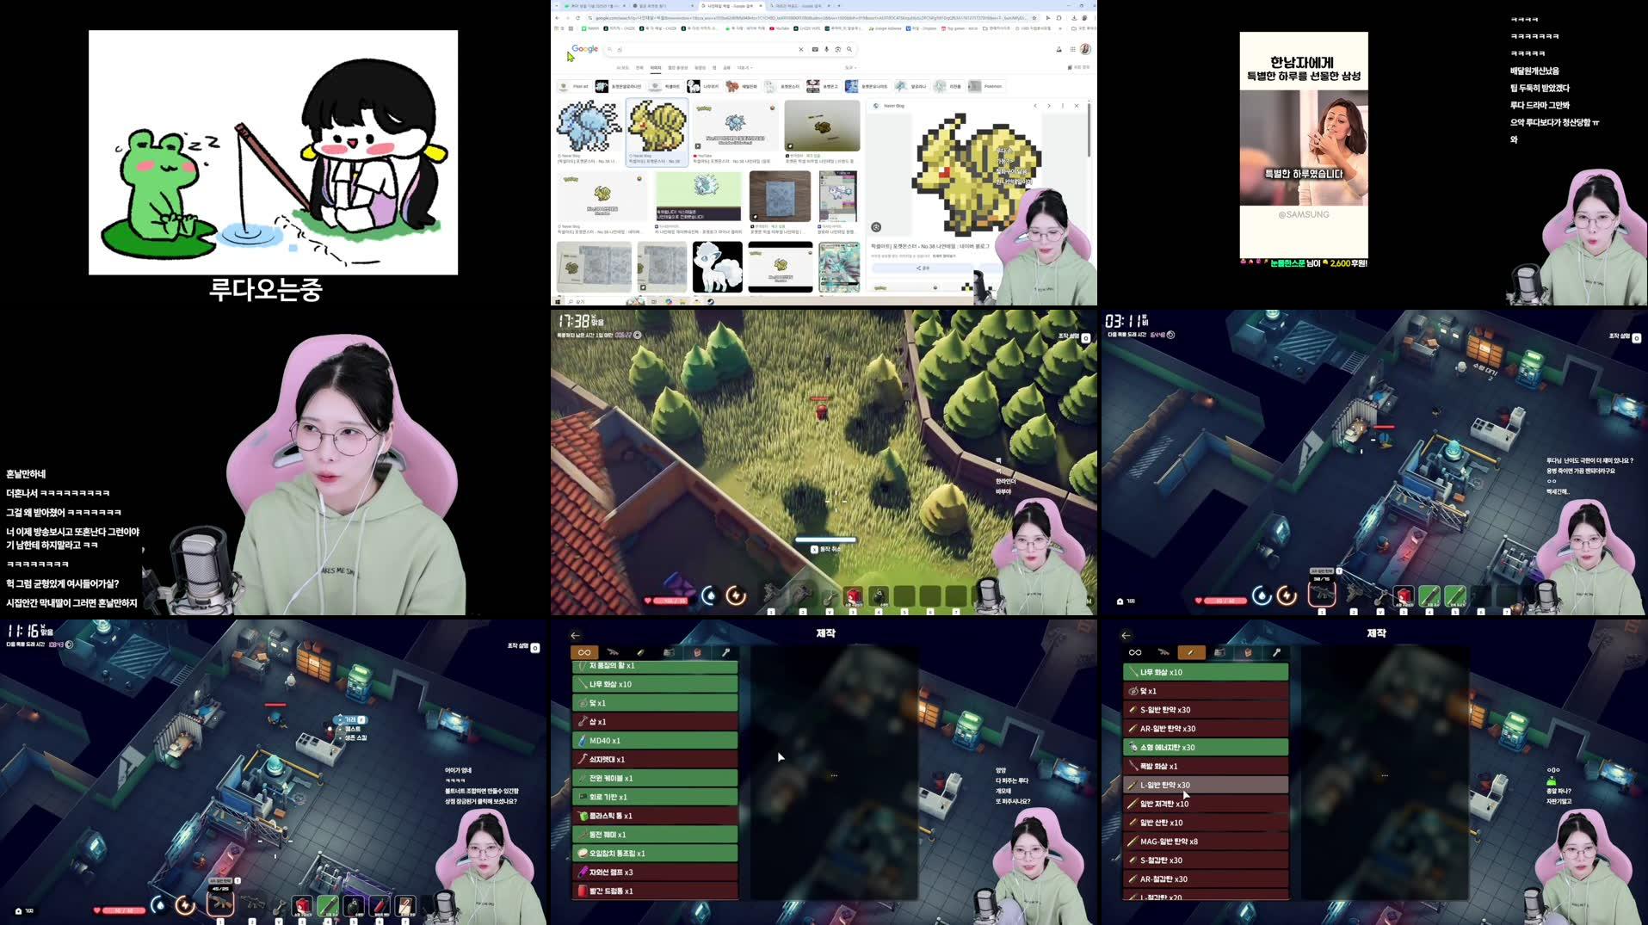1648x925 pixels.
Task: Open the Google apps grid
Action: click(1072, 49)
